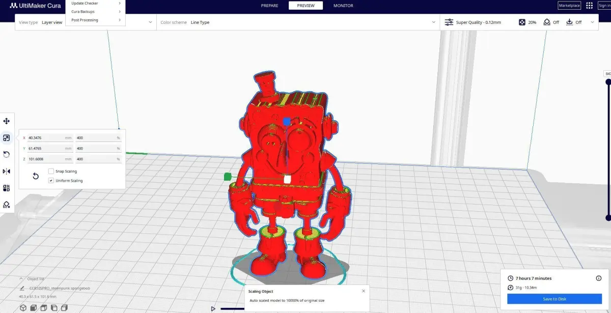Switch to the MONITOR stage

[343, 6]
